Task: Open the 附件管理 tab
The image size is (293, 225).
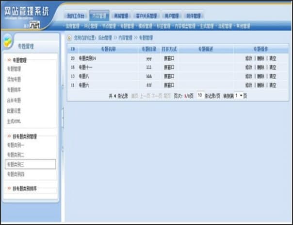Action: (x=194, y=16)
